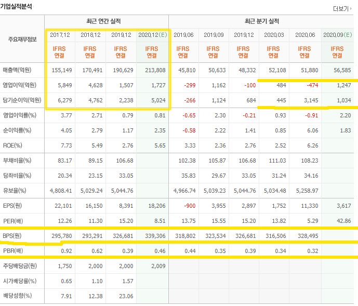Click the negative operating profit -299
This screenshot has height=306, width=358.
click(x=190, y=85)
